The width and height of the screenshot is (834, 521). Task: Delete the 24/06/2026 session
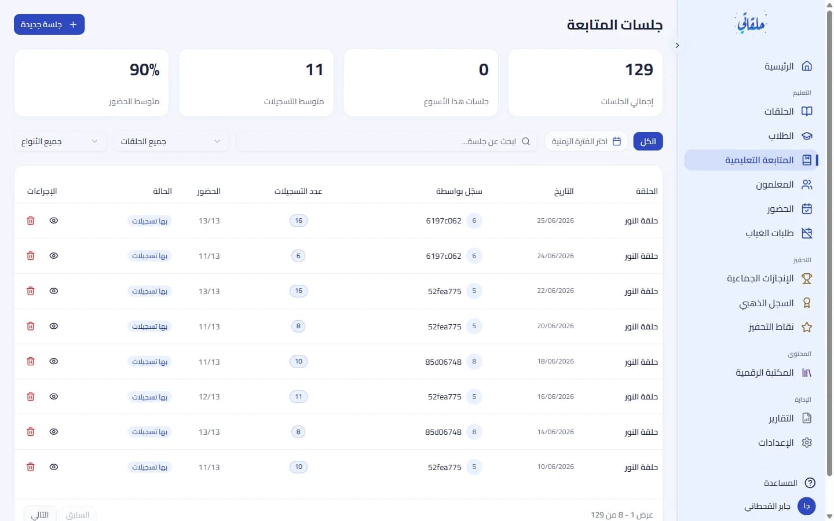[x=31, y=256]
